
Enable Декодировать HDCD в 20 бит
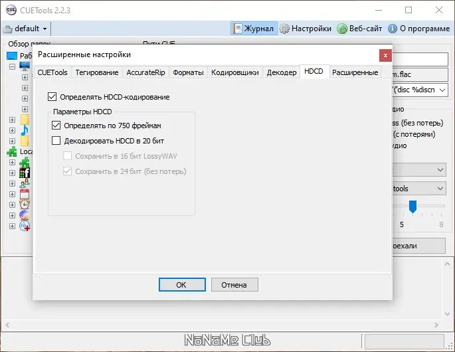point(56,140)
